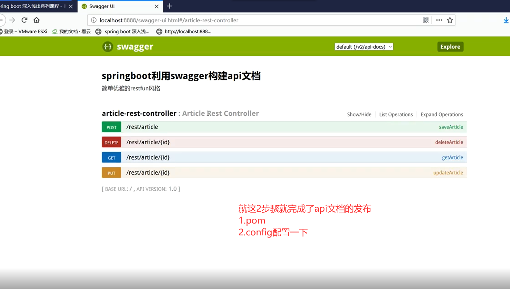Image resolution: width=510 pixels, height=289 pixels.
Task: Open spring boot 深入浅 bookmark
Action: tap(122, 31)
